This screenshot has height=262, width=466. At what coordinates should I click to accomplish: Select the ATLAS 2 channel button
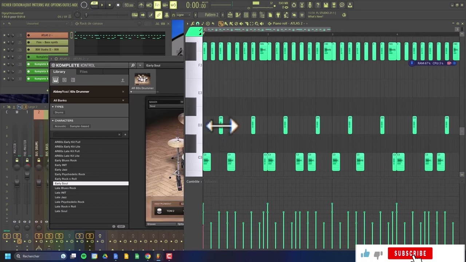click(x=47, y=35)
